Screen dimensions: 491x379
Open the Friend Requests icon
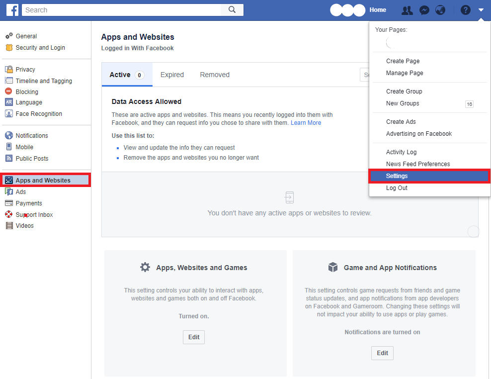pos(407,10)
